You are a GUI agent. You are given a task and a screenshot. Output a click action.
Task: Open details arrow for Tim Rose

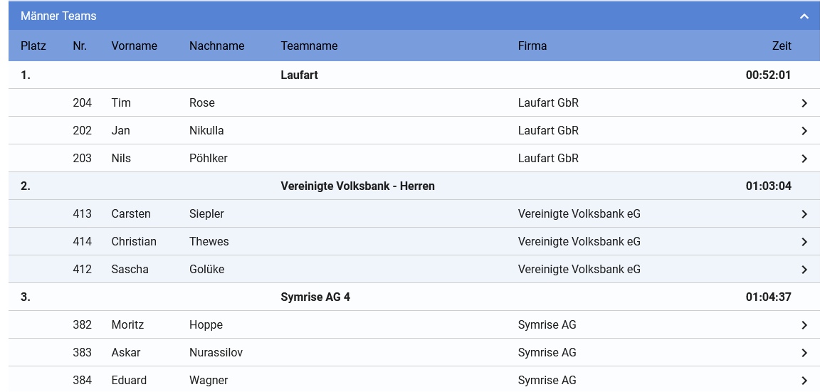(x=804, y=103)
